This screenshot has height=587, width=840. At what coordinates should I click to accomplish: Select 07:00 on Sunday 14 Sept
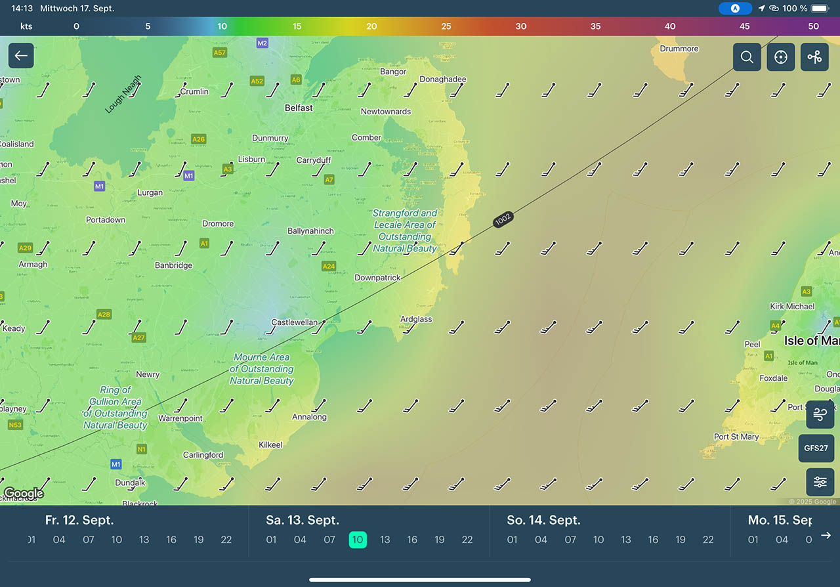click(x=570, y=540)
